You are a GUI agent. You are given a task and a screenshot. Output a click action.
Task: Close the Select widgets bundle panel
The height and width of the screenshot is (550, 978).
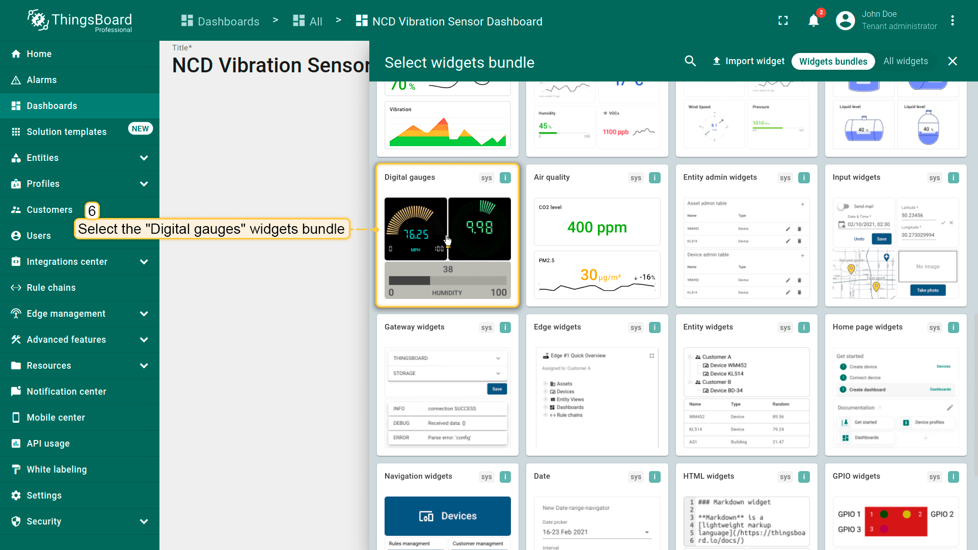coord(952,61)
